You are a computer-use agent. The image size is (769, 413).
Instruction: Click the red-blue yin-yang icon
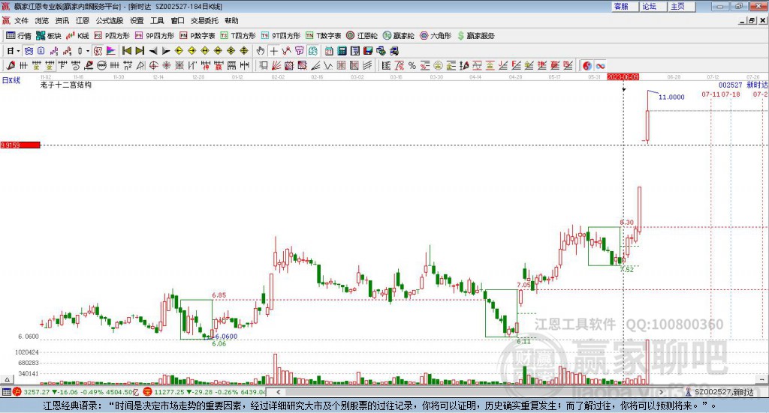(587, 65)
